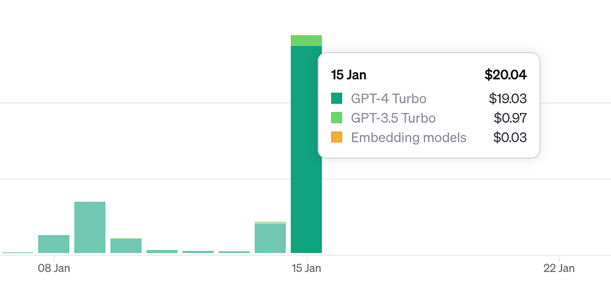Click the GPT-4 Turbo dark green swatch
The image size is (611, 304).
point(337,98)
